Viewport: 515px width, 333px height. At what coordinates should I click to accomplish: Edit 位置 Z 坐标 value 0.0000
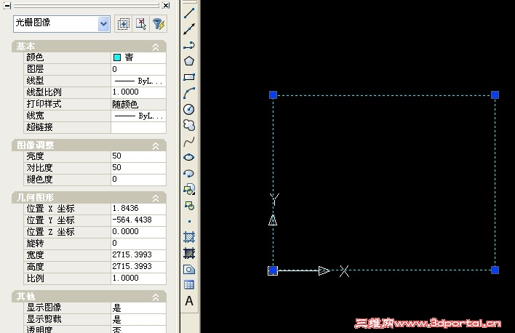point(138,231)
